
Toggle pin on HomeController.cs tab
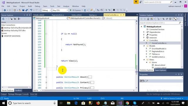coord(121,15)
